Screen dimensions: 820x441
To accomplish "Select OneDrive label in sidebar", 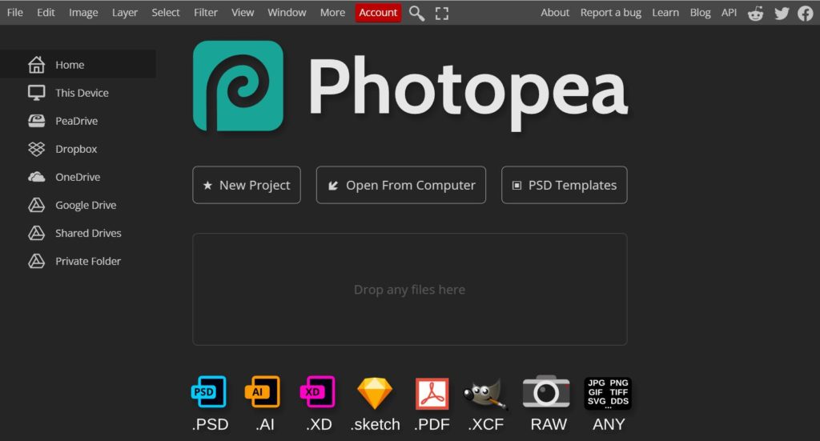I will pyautogui.click(x=78, y=177).
